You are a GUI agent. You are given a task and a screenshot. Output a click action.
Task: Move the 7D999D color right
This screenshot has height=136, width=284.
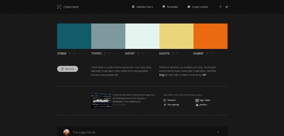coord(118,53)
